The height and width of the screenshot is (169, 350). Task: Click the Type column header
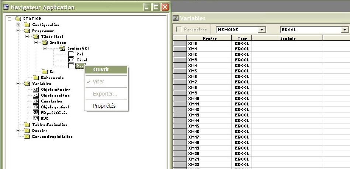click(x=242, y=38)
